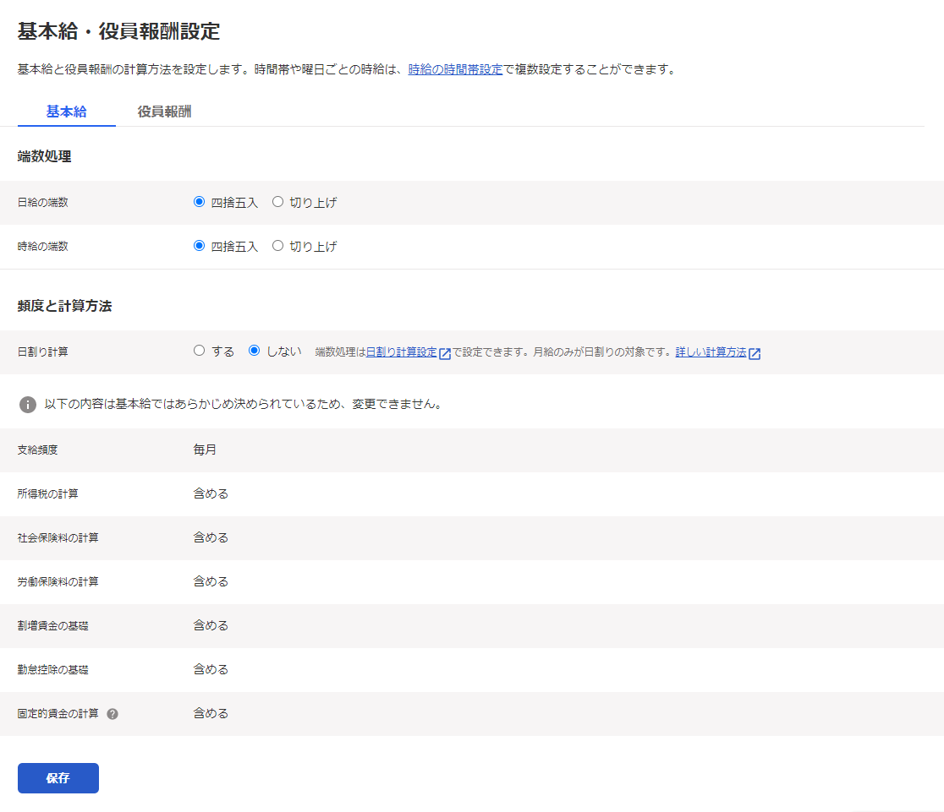The image size is (944, 812).
Task: Switch to the 役員報酬 tab
Action: point(164,112)
